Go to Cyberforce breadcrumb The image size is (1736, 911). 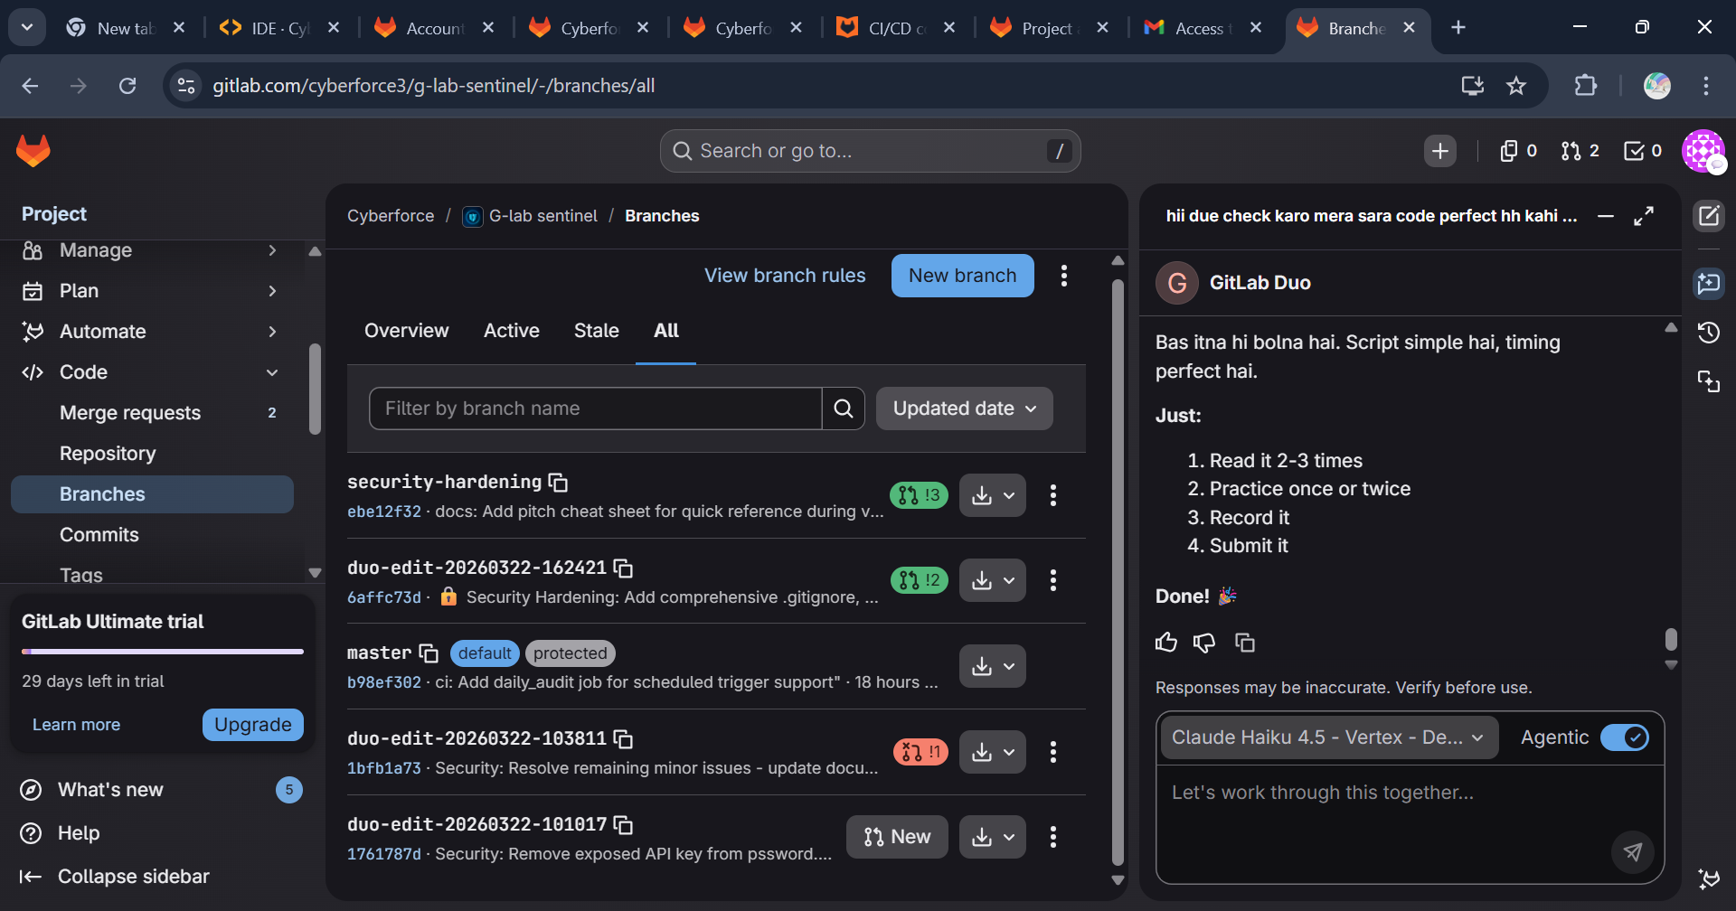tap(391, 216)
